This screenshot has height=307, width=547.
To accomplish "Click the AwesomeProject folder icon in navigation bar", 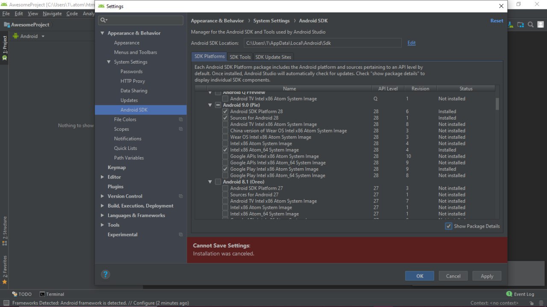I will point(7,25).
